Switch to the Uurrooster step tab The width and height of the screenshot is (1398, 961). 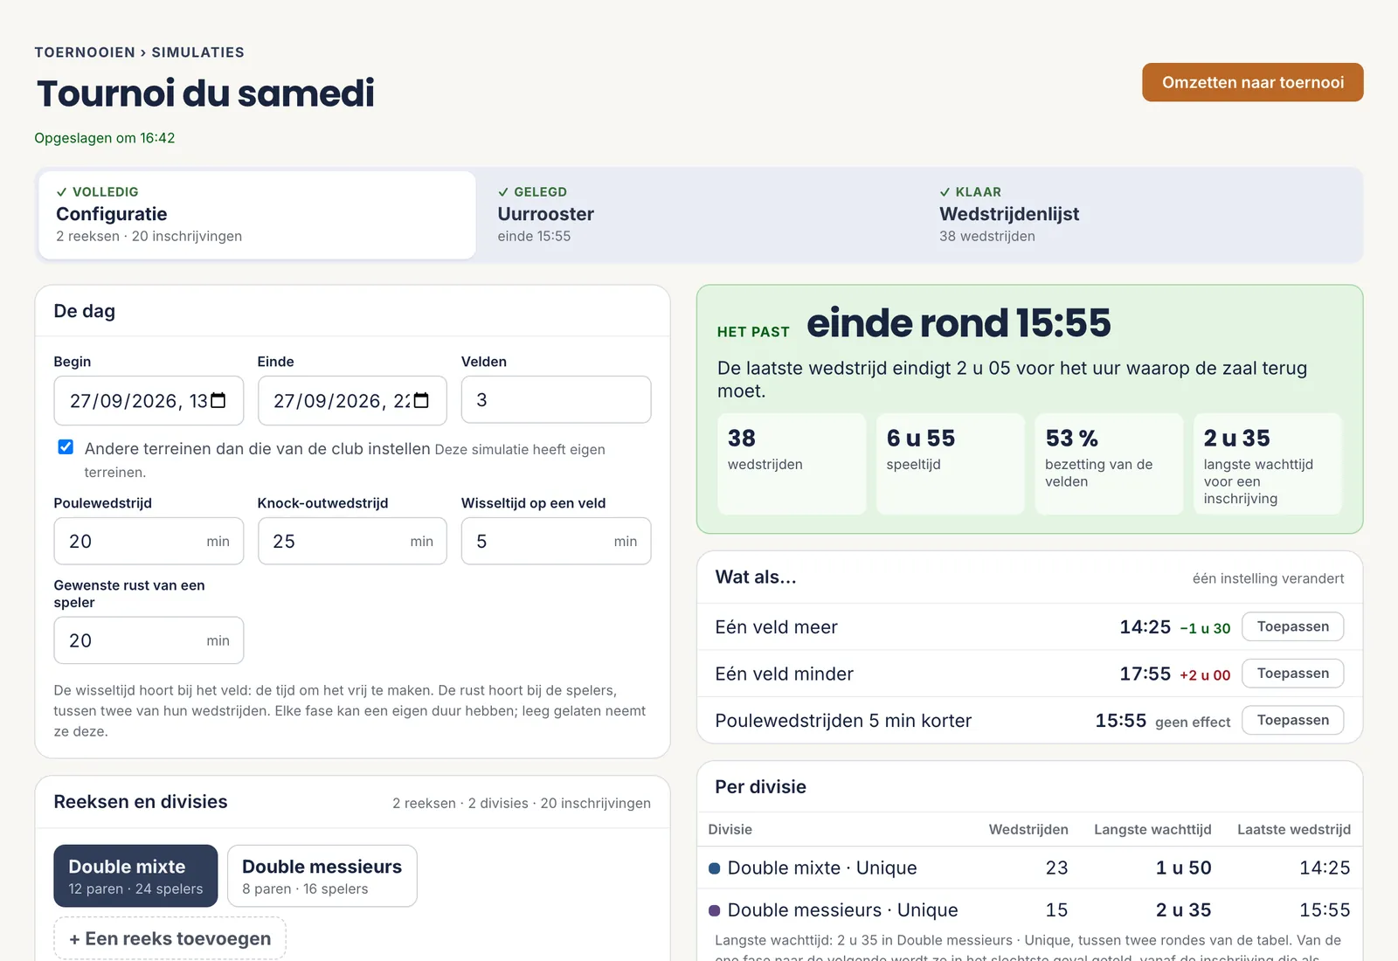coord(699,215)
